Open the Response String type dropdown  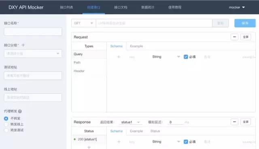coord(166,142)
